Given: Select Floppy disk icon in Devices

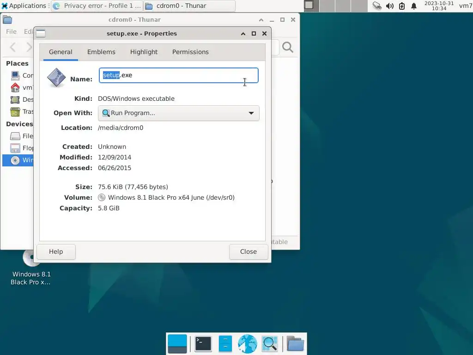Looking at the screenshot, I should tap(15, 148).
